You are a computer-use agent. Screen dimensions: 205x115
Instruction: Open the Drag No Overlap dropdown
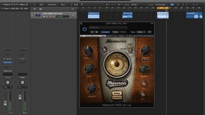[161, 4]
